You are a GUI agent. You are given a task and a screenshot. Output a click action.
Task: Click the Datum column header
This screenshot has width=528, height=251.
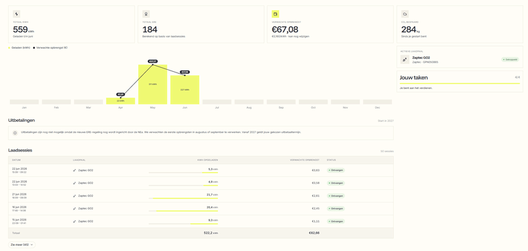16,160
